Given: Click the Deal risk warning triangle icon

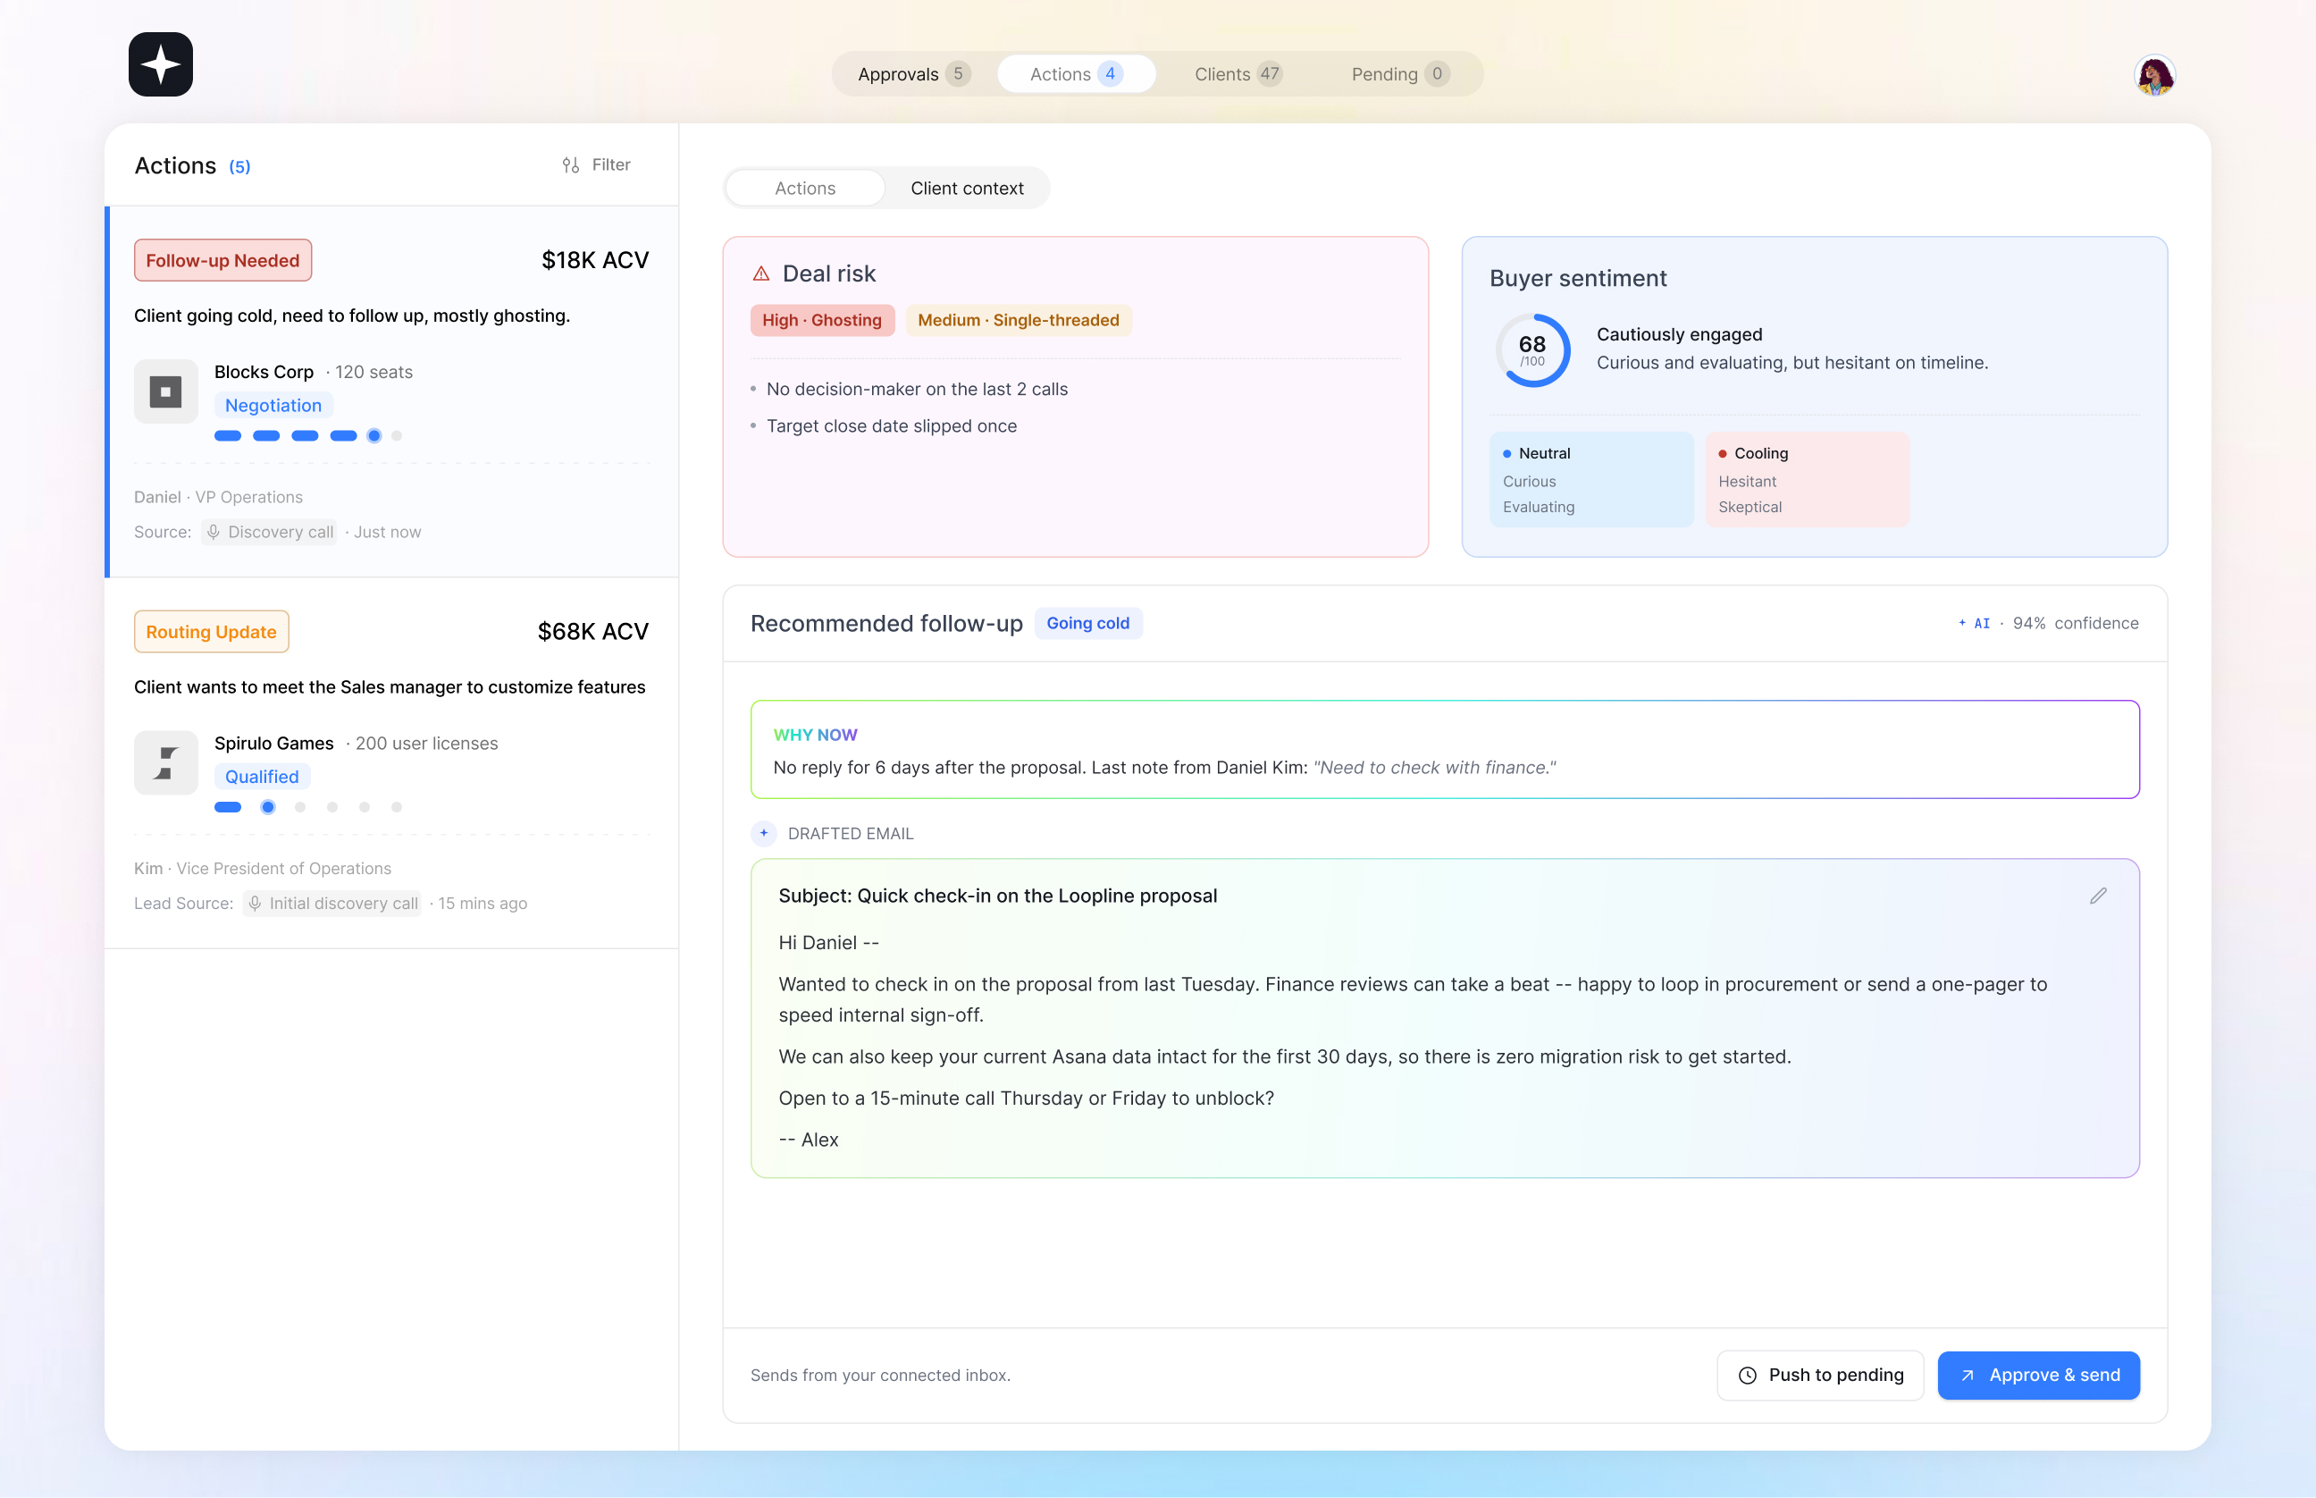Looking at the screenshot, I should (x=761, y=274).
